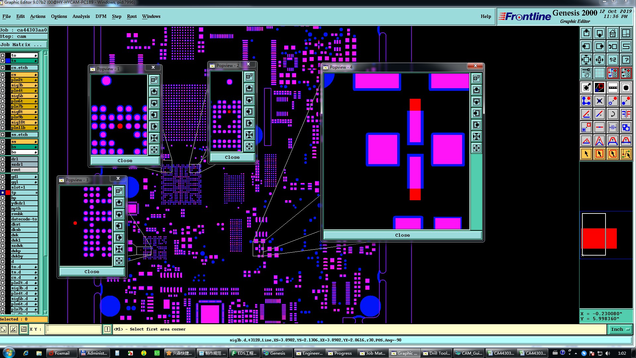Viewport: 636px width, 358px height.
Task: Open the Job Matrix ... selector
Action: point(24,45)
